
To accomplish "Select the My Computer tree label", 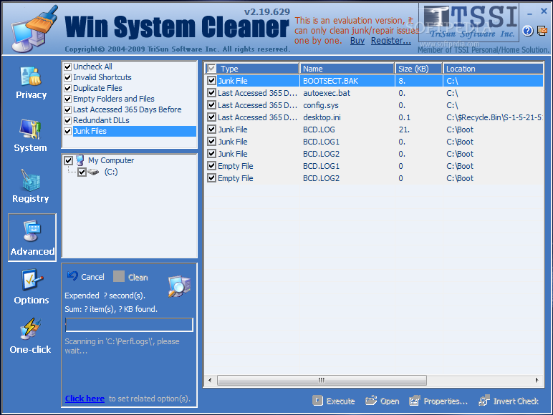I will [x=111, y=160].
